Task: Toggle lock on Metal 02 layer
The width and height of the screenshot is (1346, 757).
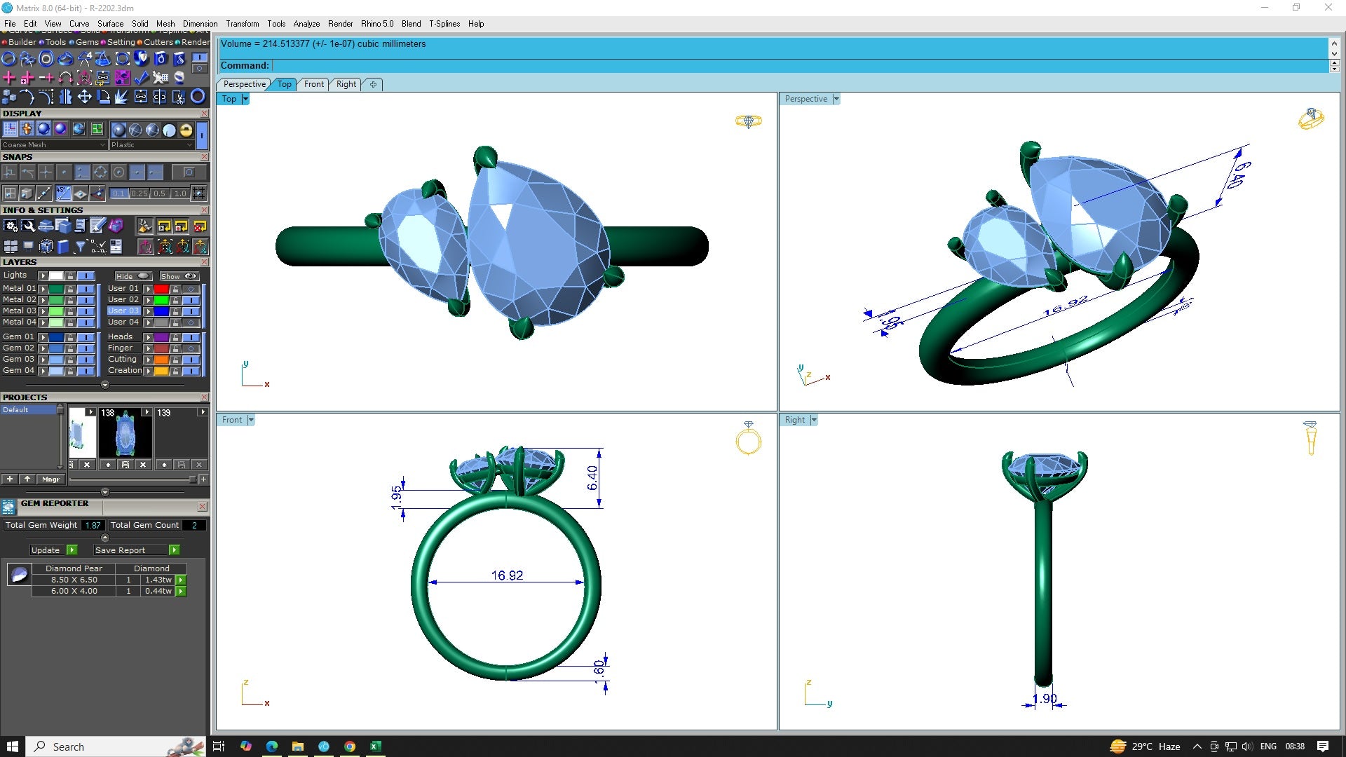Action: (x=70, y=300)
